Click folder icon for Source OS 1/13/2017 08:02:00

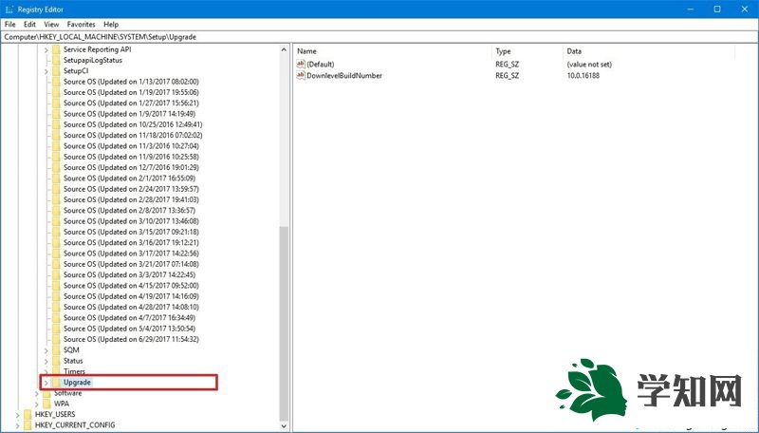tap(56, 82)
